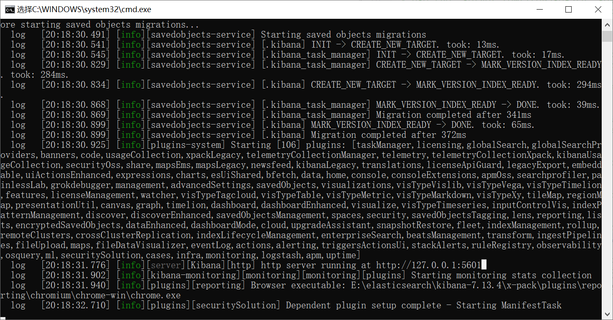Click 'took: 13ms.' text
Viewport: 613px width, 320px height.
(473, 44)
